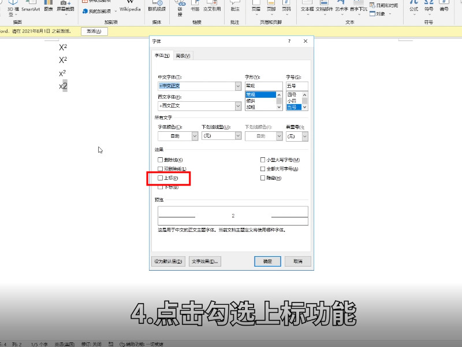
Task: Open 文字效果(E)... text effects
Action: (205, 261)
